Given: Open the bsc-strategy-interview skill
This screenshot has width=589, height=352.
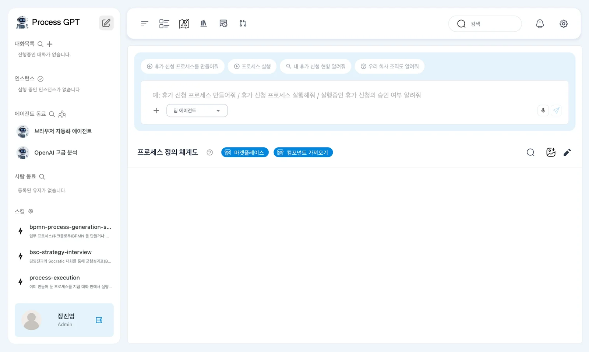Looking at the screenshot, I should tap(64, 256).
